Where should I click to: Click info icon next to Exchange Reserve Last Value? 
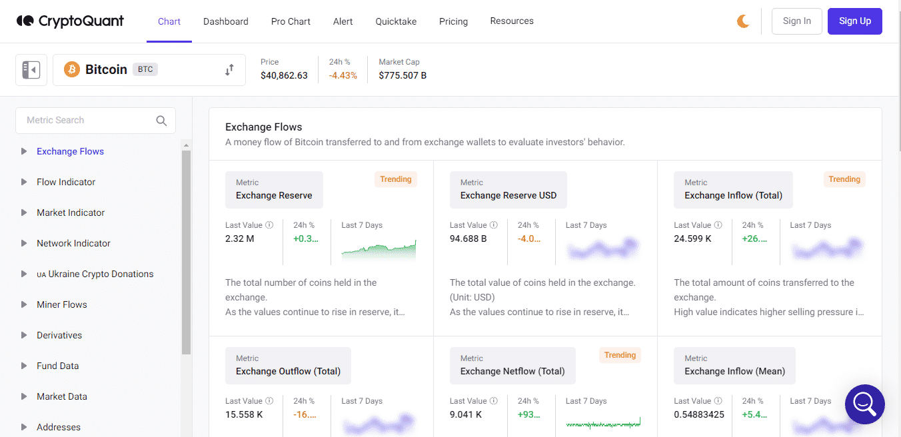tap(269, 225)
